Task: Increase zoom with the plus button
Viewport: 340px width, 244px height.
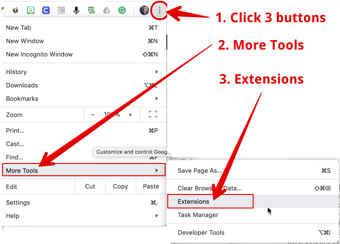Action: click(130, 115)
